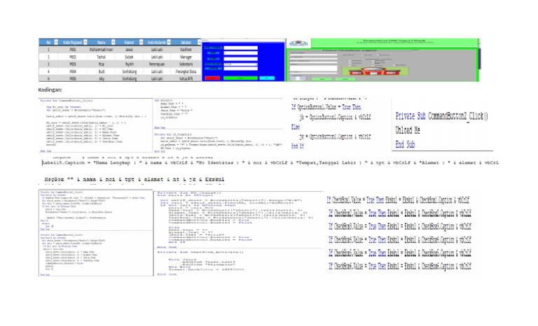Select the cell "Manager" in Jabatan column
The width and height of the screenshot is (538, 326).
click(x=186, y=57)
